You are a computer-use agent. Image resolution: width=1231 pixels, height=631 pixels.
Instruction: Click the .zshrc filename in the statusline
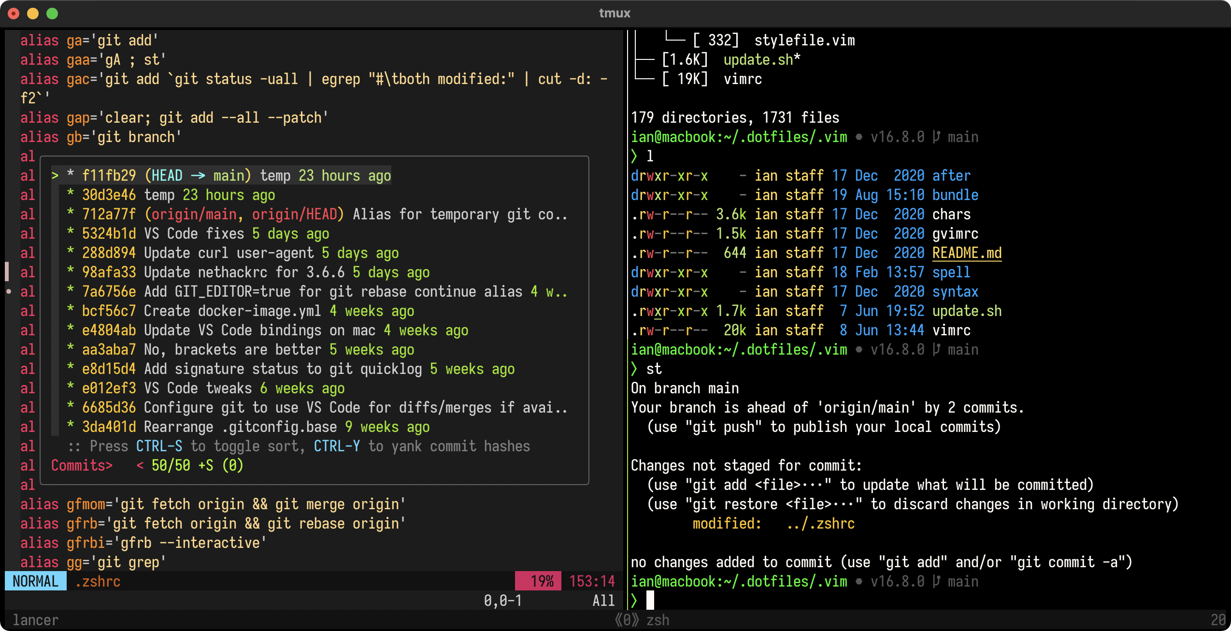click(97, 581)
